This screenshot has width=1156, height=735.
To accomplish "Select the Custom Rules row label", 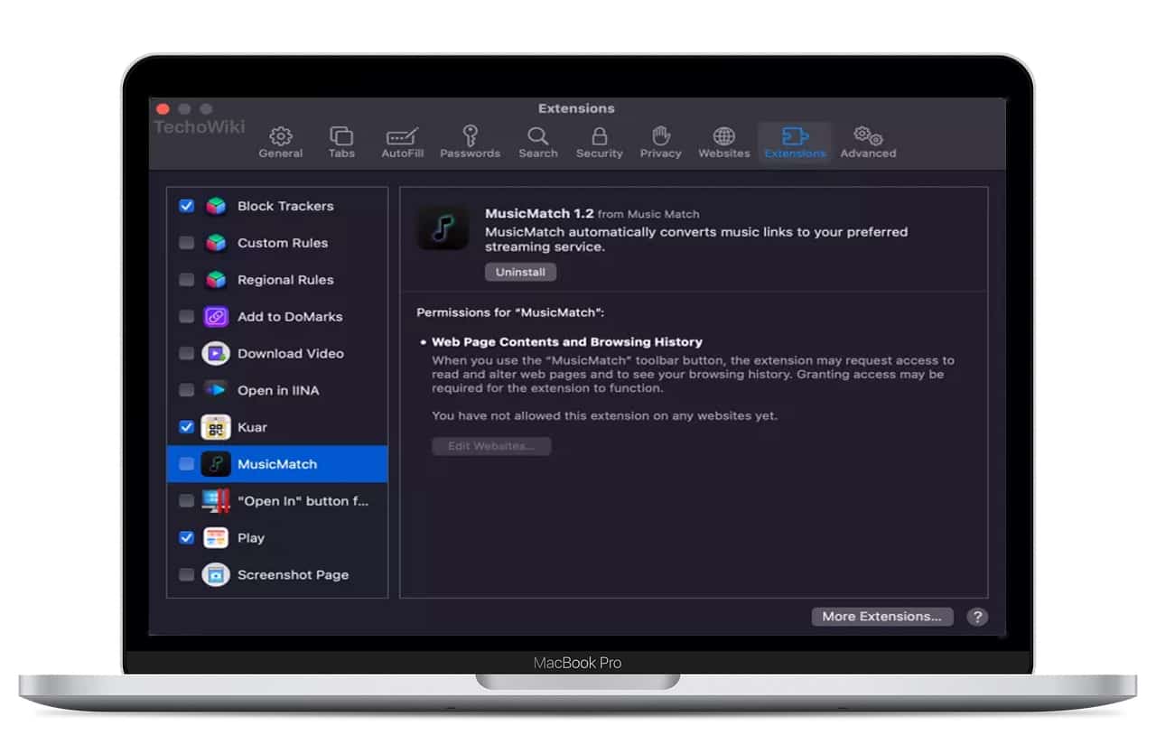I will pyautogui.click(x=283, y=243).
